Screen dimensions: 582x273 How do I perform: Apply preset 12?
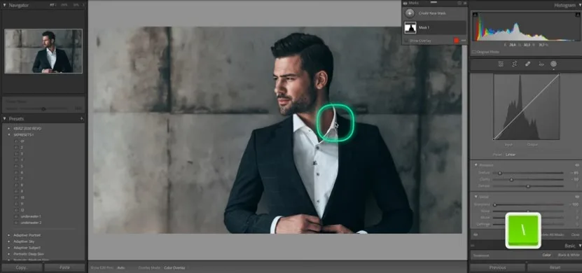click(22, 210)
